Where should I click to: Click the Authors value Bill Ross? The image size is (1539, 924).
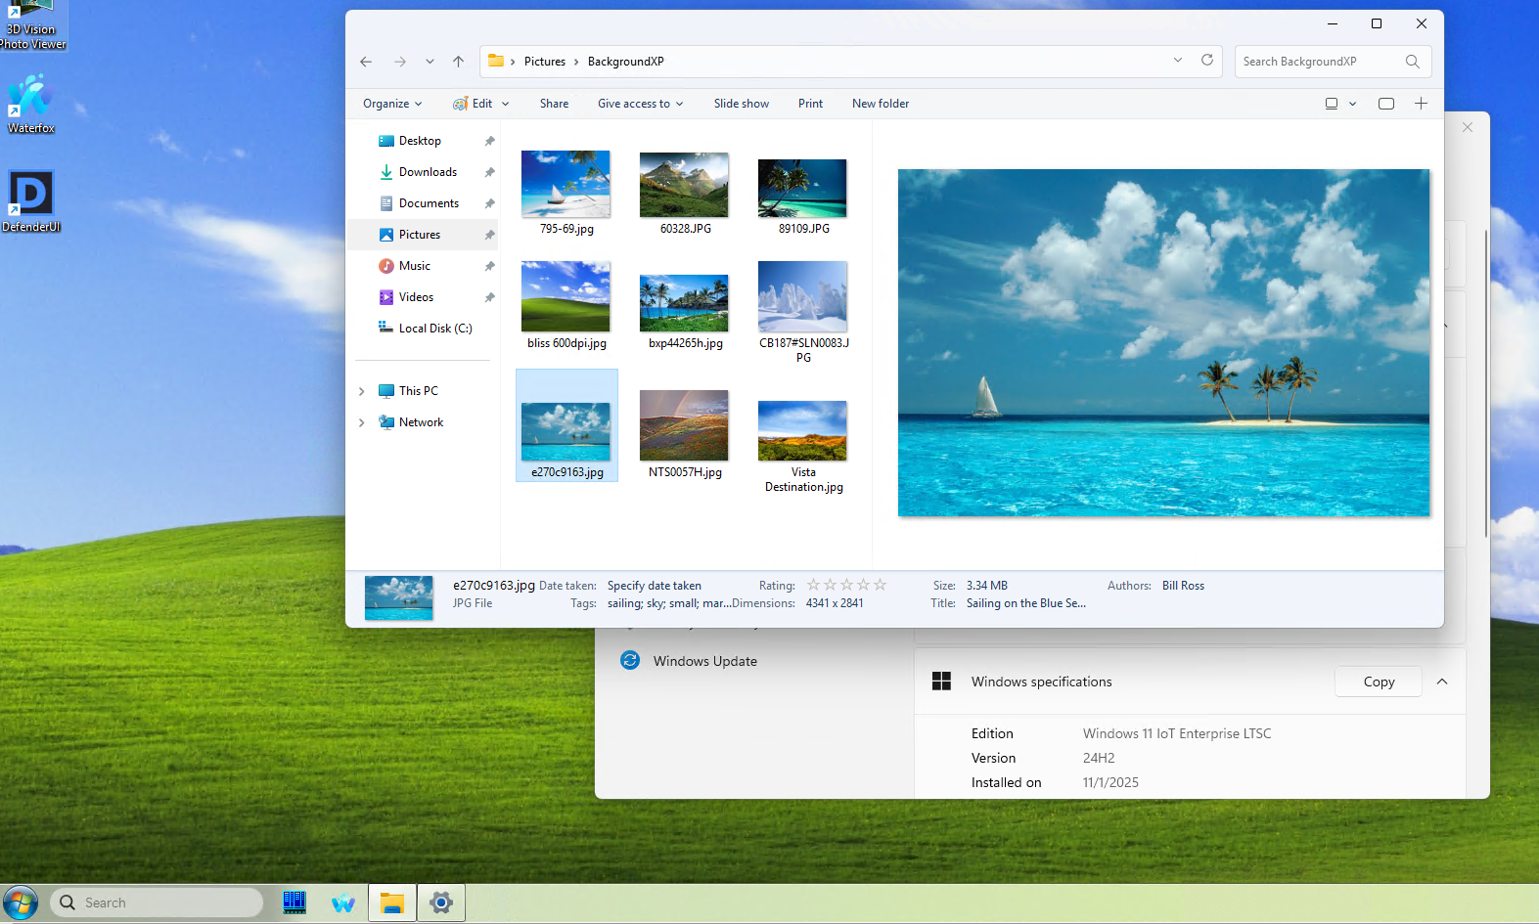pos(1183,586)
